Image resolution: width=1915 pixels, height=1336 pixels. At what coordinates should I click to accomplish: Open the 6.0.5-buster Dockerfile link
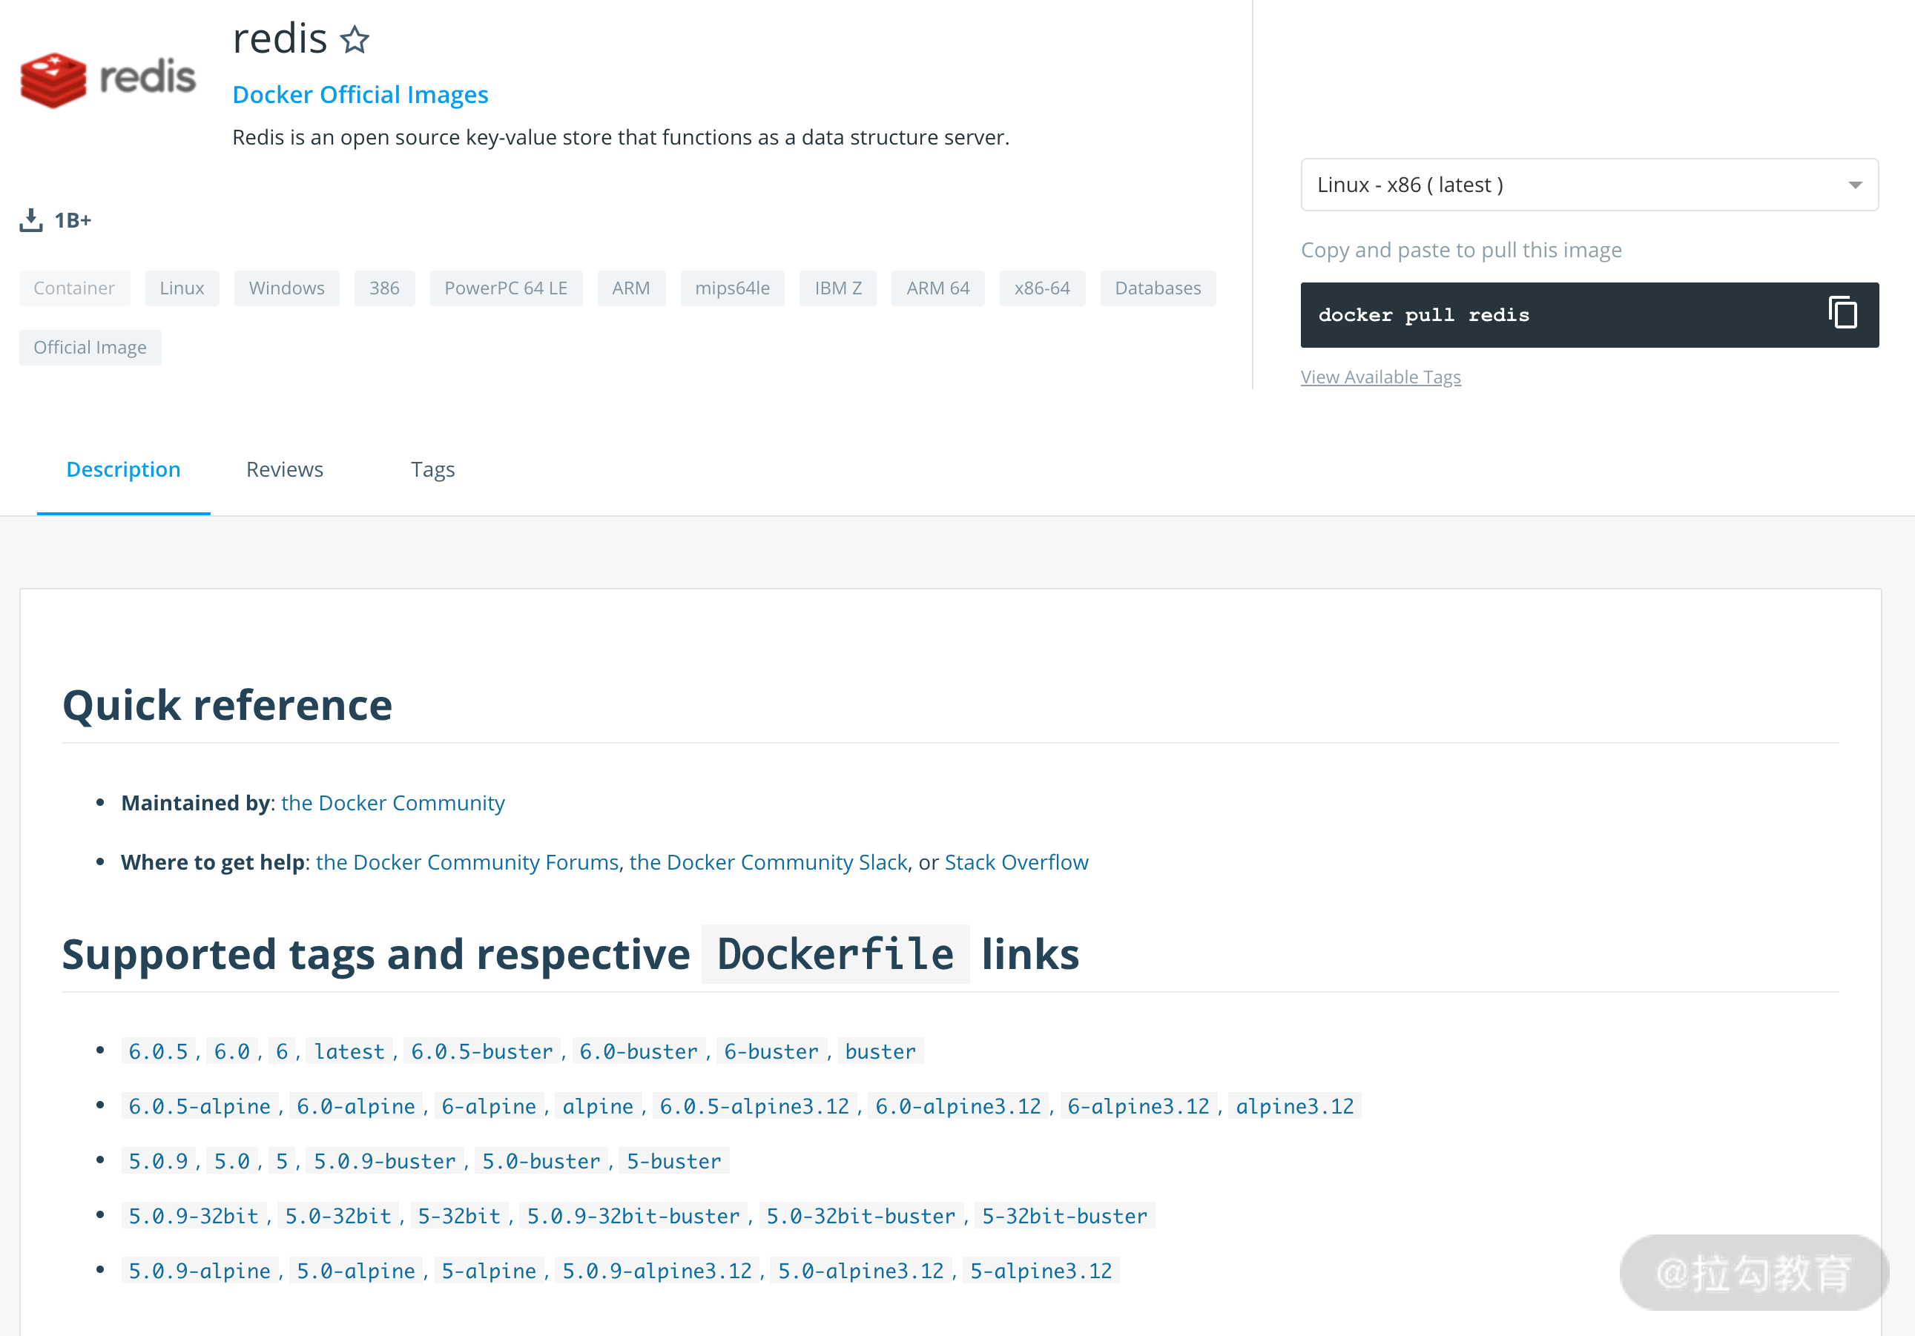482,1051
